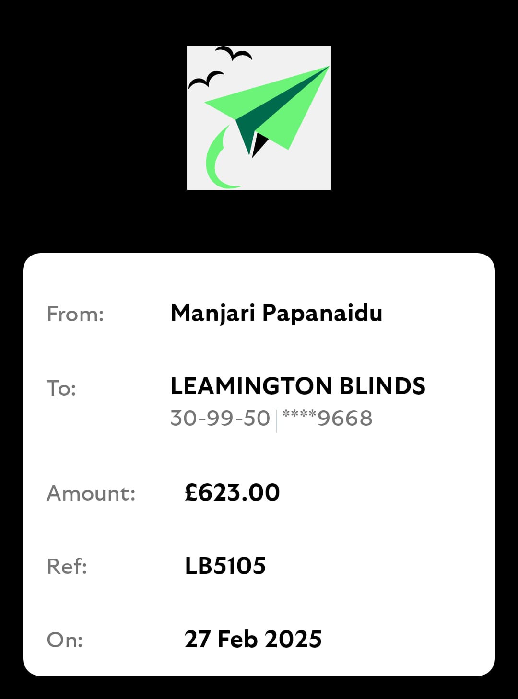Viewport: 518px width, 699px height.
Task: Select recipient name LEAMINGTON BLINDS
Action: pyautogui.click(x=298, y=386)
